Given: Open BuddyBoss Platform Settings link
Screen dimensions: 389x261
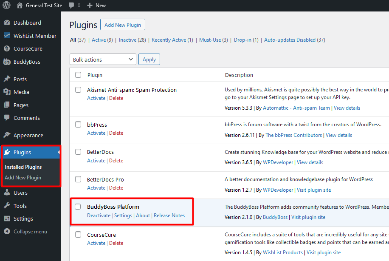Looking at the screenshot, I should click(x=123, y=216).
